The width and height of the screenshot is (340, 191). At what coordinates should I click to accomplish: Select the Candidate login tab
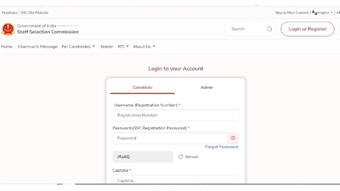click(x=142, y=87)
